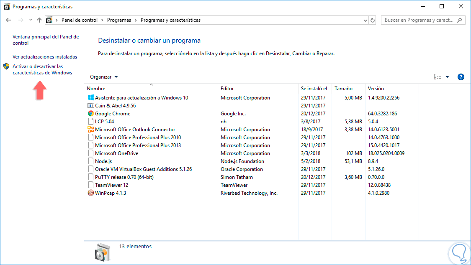Click the Office Professional Plus 2010 icon

pos(91,137)
